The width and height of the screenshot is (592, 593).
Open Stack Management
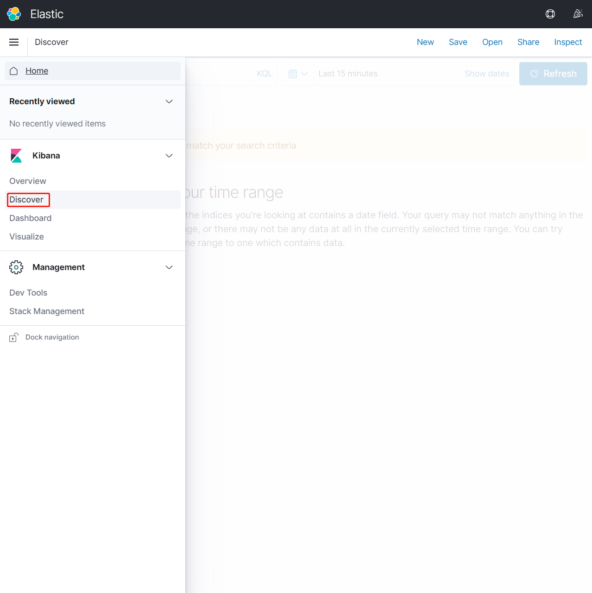47,311
